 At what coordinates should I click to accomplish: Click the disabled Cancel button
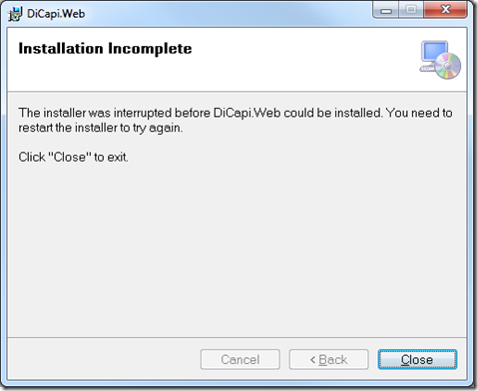pos(240,359)
